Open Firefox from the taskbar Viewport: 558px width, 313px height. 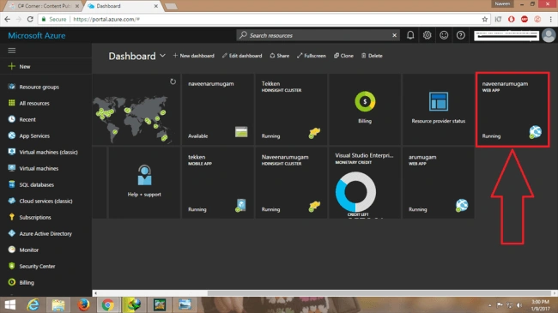83,304
